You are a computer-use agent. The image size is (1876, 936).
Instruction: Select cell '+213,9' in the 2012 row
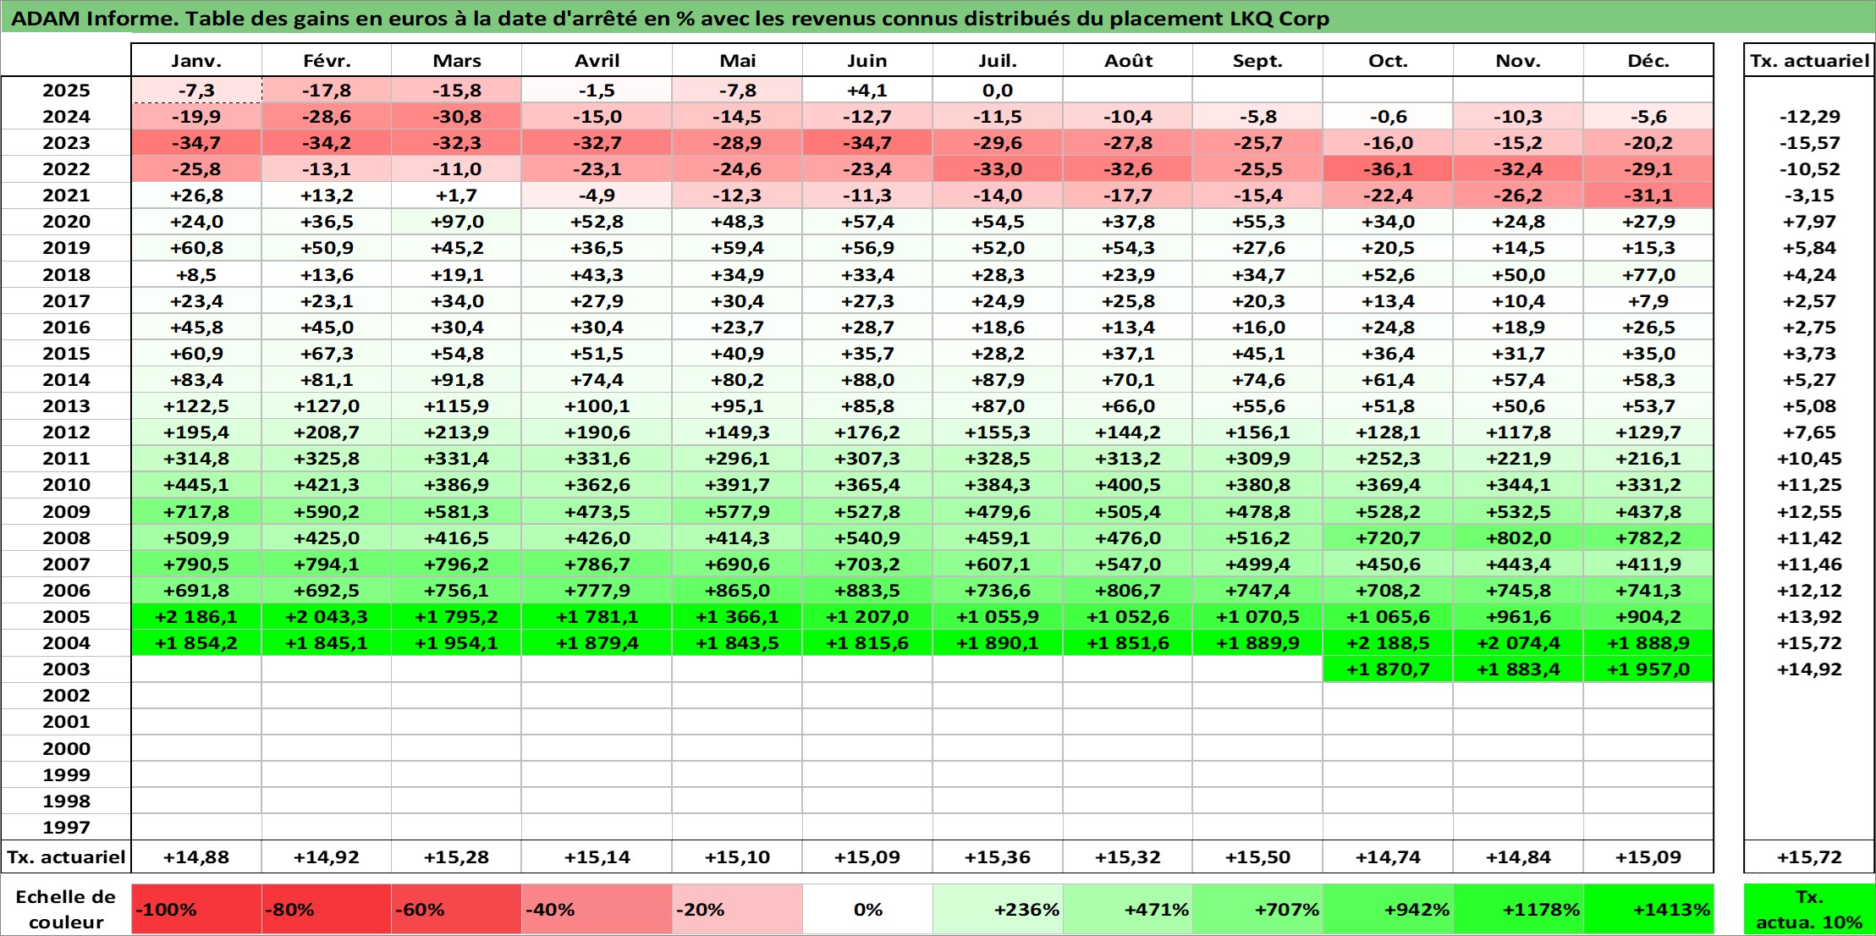pyautogui.click(x=457, y=432)
